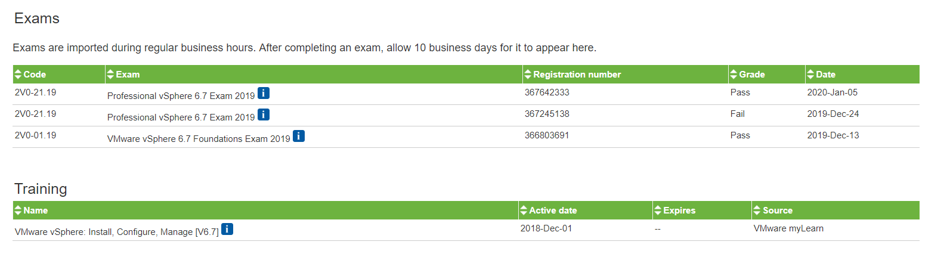
Task: Click registration number 367642333
Action: 547,92
